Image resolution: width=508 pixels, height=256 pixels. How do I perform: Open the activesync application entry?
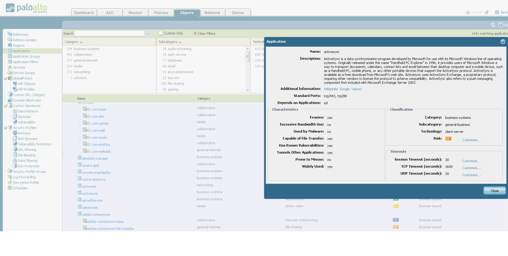pos(90,194)
